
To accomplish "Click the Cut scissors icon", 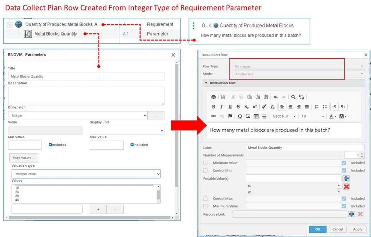I will pos(233,97).
